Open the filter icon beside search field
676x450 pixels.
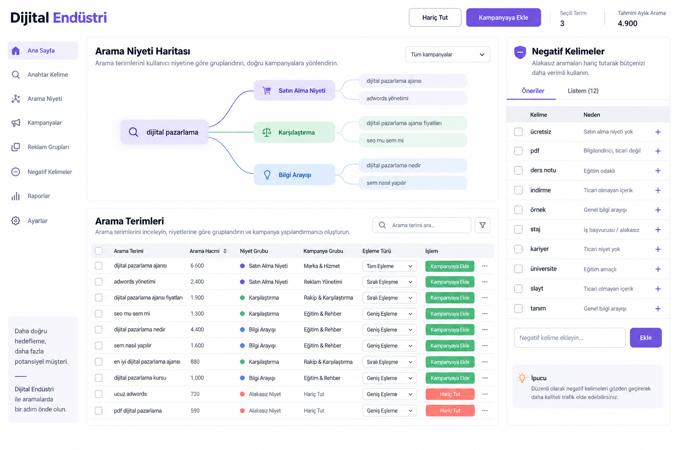[x=482, y=225]
